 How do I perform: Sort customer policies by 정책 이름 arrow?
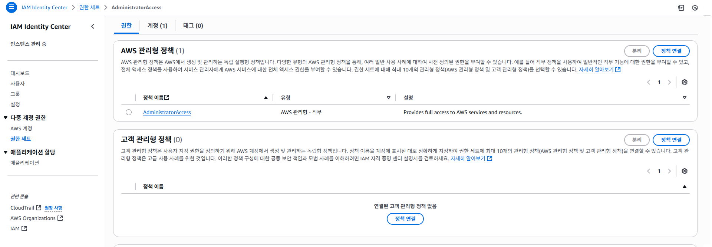pos(685,187)
